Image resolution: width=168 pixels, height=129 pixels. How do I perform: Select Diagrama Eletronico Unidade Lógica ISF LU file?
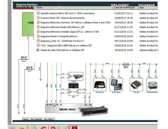[70, 32]
